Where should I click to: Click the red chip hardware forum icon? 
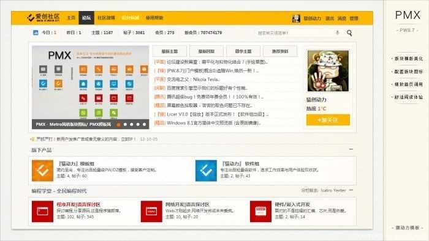[260, 211]
